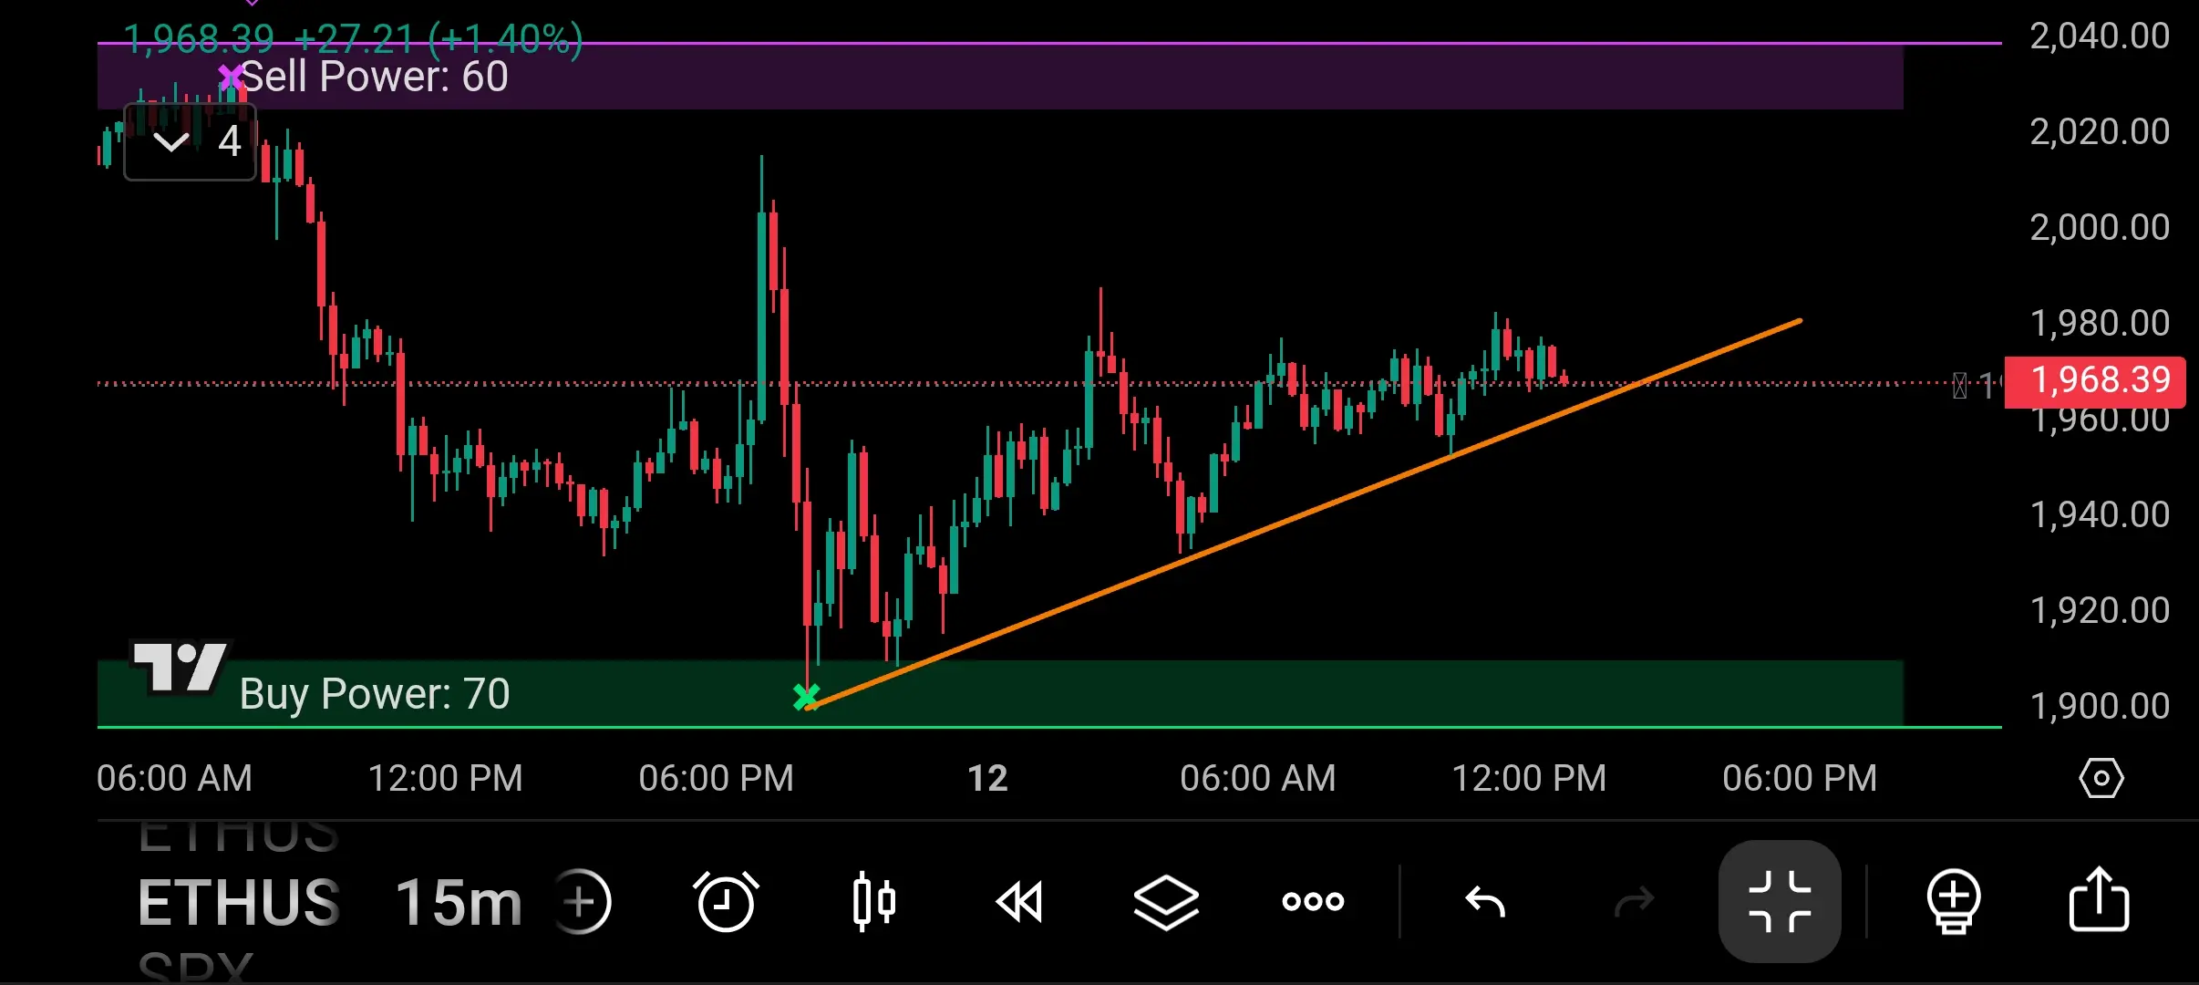
Task: Click the redo arrow
Action: click(1633, 902)
